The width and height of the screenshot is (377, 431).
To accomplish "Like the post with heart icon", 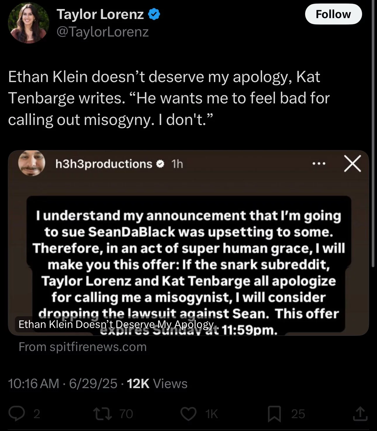I will tap(188, 414).
